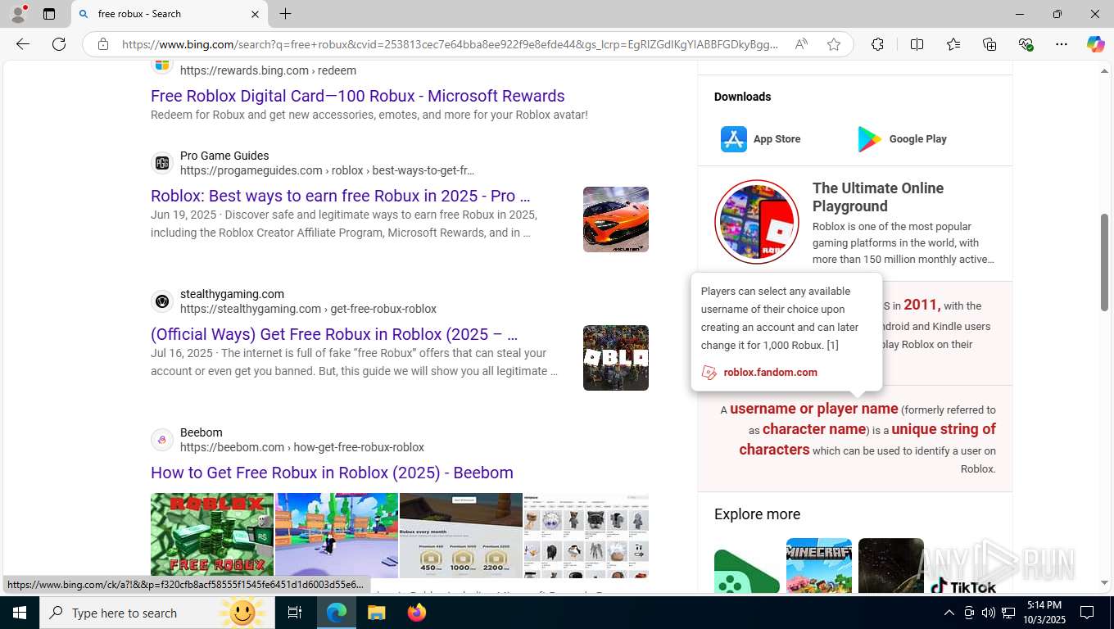
Task: Click the round Roblox logo image
Action: [x=757, y=222]
